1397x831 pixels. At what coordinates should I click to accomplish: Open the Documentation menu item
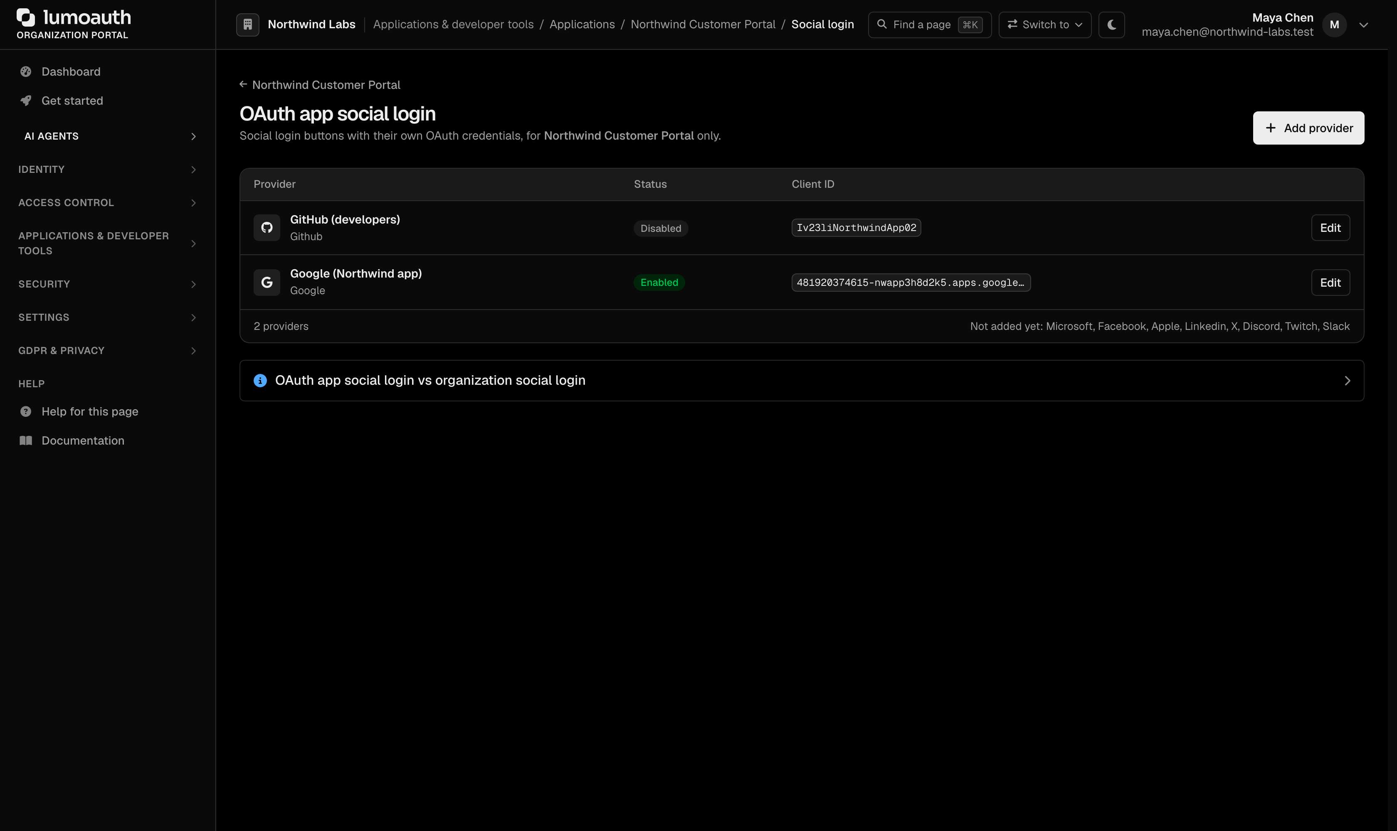pos(108,441)
